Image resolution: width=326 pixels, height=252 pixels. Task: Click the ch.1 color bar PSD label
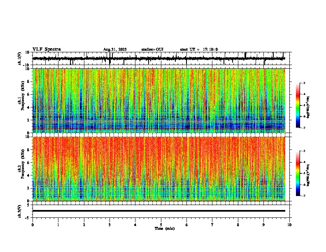point(308,107)
